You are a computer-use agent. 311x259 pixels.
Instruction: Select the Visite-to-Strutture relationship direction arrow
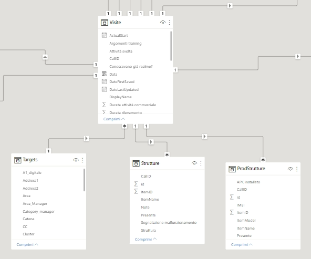pos(151,142)
